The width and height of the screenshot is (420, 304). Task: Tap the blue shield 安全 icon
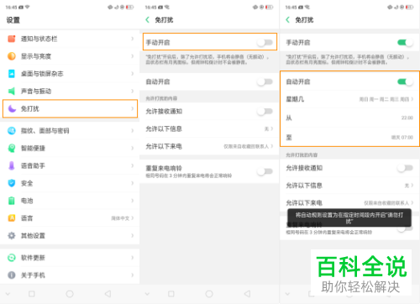12,183
